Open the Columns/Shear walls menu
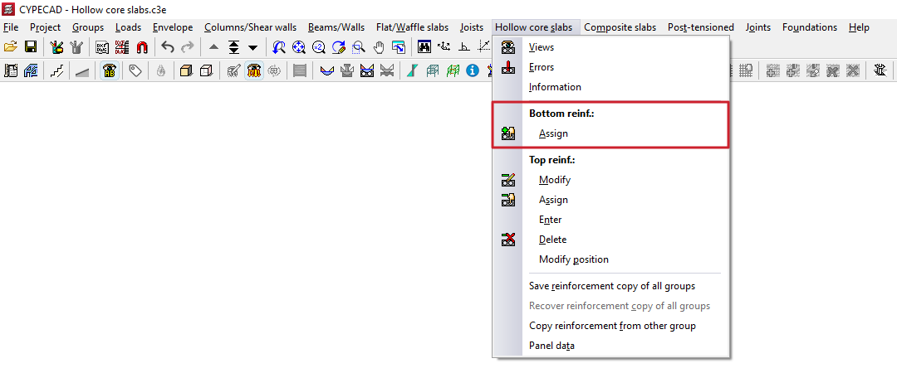This screenshot has width=897, height=373. point(251,27)
